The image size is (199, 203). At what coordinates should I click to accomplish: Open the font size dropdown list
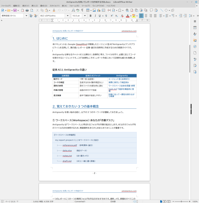(x=85, y=16)
